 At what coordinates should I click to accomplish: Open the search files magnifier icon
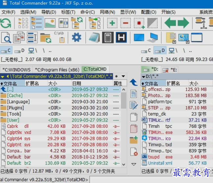[6, 37]
